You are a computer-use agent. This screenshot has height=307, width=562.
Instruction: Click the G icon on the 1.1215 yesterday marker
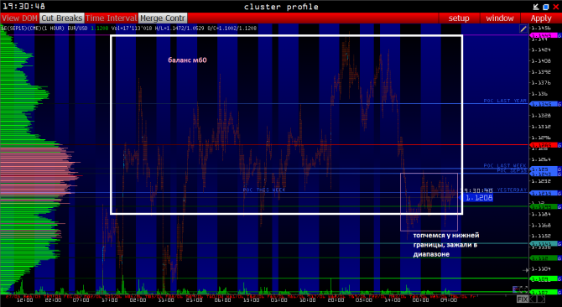pos(559,193)
